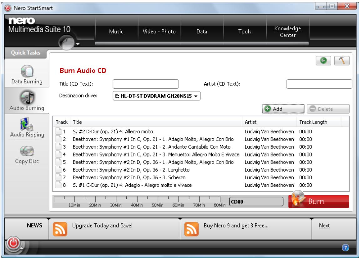Click the round Nero launcher icon
The image size is (359, 258).
[66, 42]
